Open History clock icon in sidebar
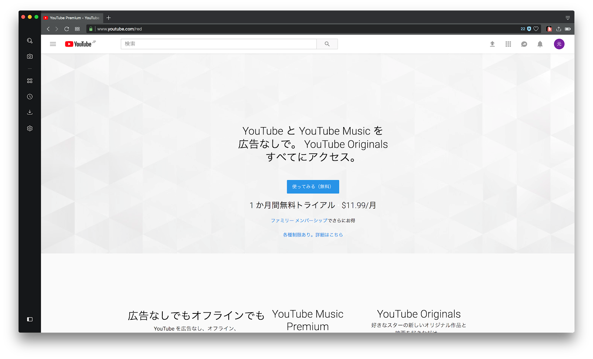Image resolution: width=593 pixels, height=359 pixels. (x=30, y=97)
